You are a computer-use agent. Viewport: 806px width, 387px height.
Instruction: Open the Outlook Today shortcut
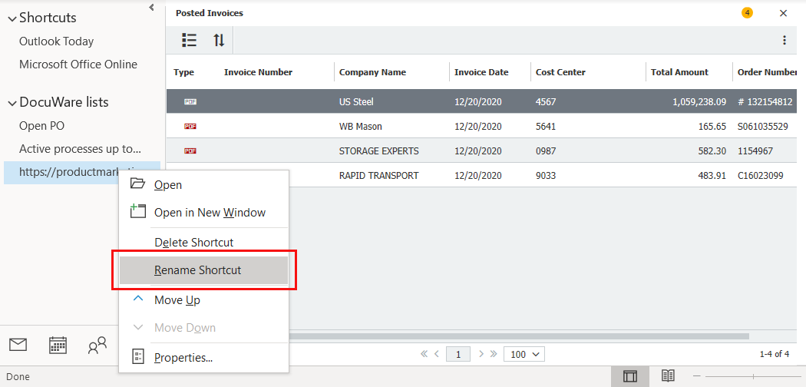click(56, 41)
